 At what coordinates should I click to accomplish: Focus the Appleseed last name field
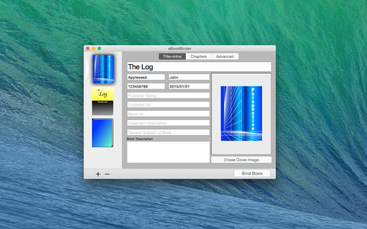pyautogui.click(x=146, y=77)
